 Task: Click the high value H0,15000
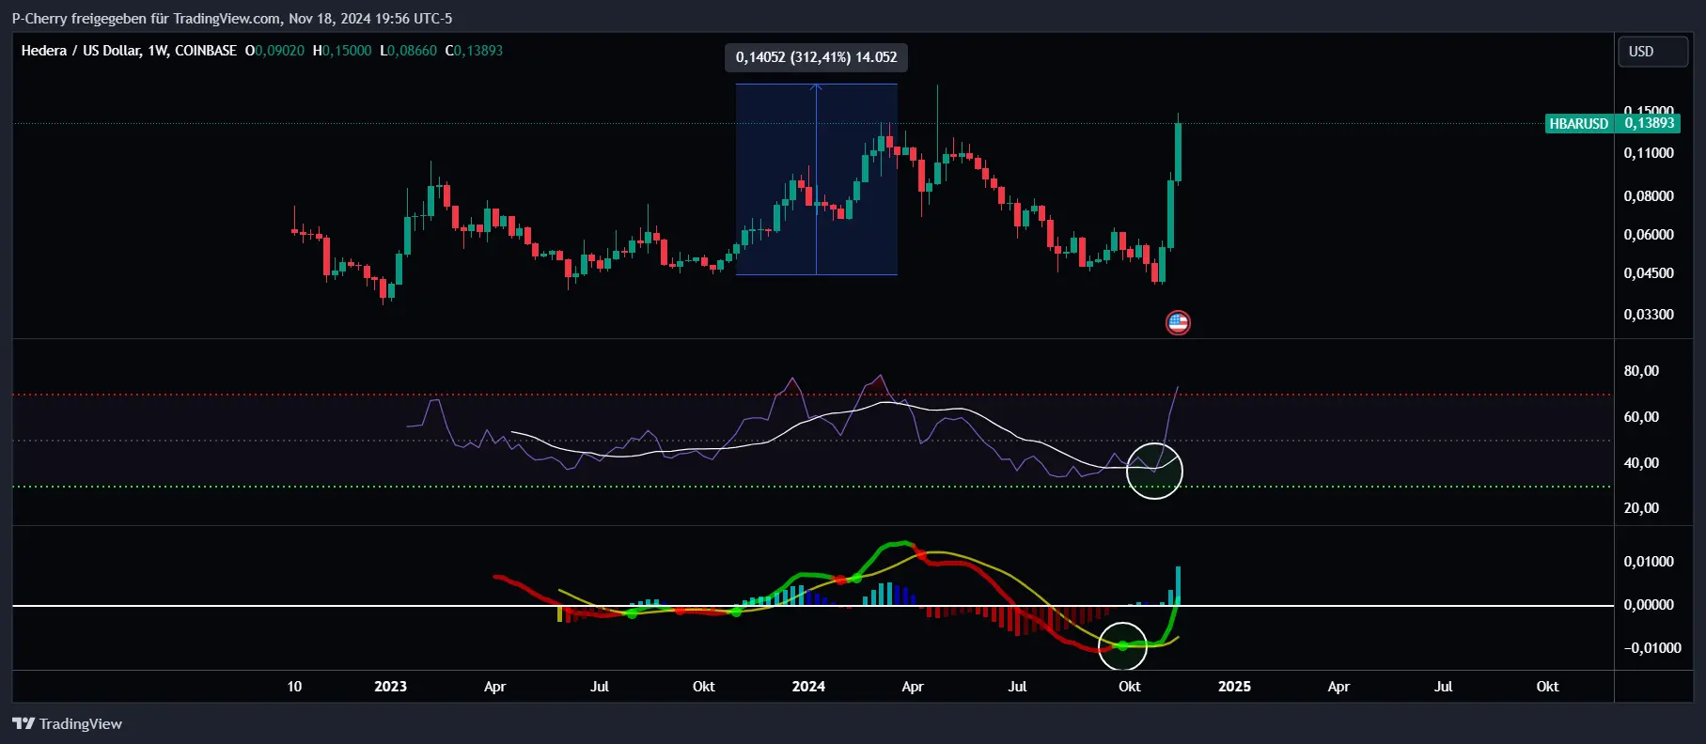pos(342,51)
